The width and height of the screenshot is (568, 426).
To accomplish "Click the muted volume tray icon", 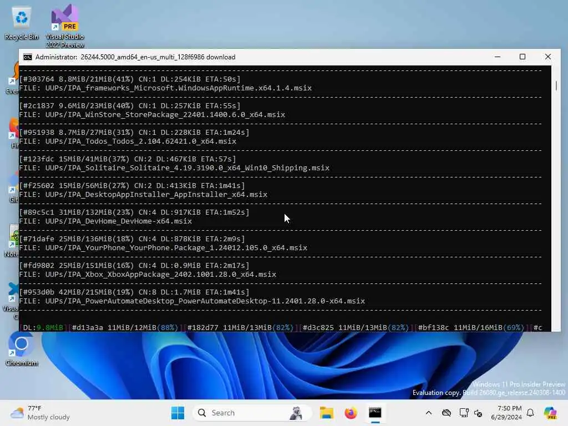I will (x=478, y=413).
